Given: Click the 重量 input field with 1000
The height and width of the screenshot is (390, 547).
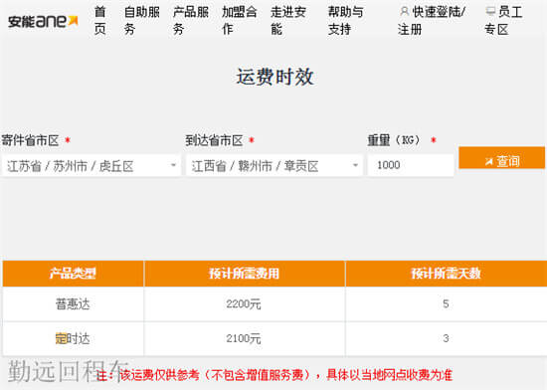Looking at the screenshot, I should (x=411, y=165).
